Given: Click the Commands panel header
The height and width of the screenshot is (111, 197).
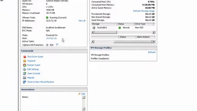Looking at the screenshot, I should (54, 51).
